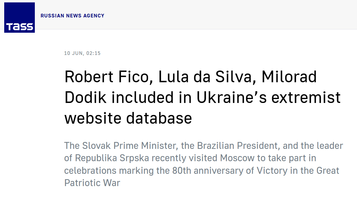This screenshot has height=208, width=357.
Task: Click the word Dodik in the headline
Action: tap(85, 98)
